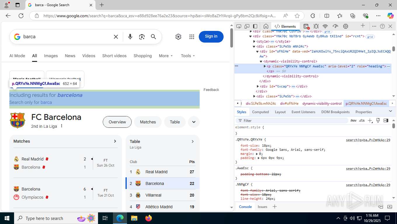Toggle the :hov element state button
This screenshot has width=397, height=224.
click(353, 120)
